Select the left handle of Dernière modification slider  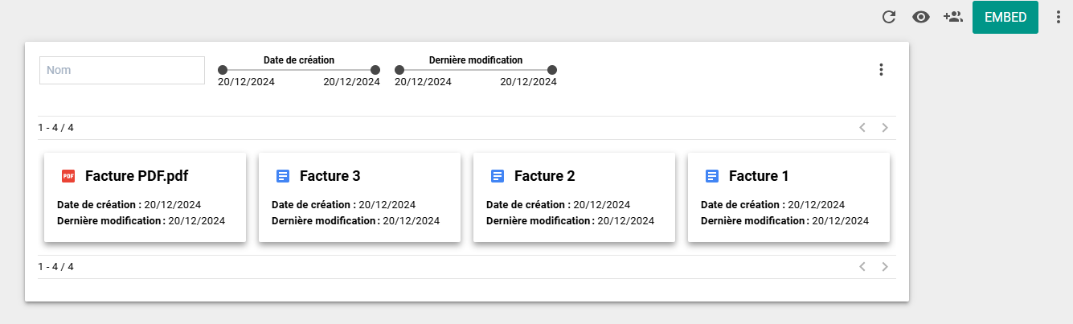tap(399, 70)
